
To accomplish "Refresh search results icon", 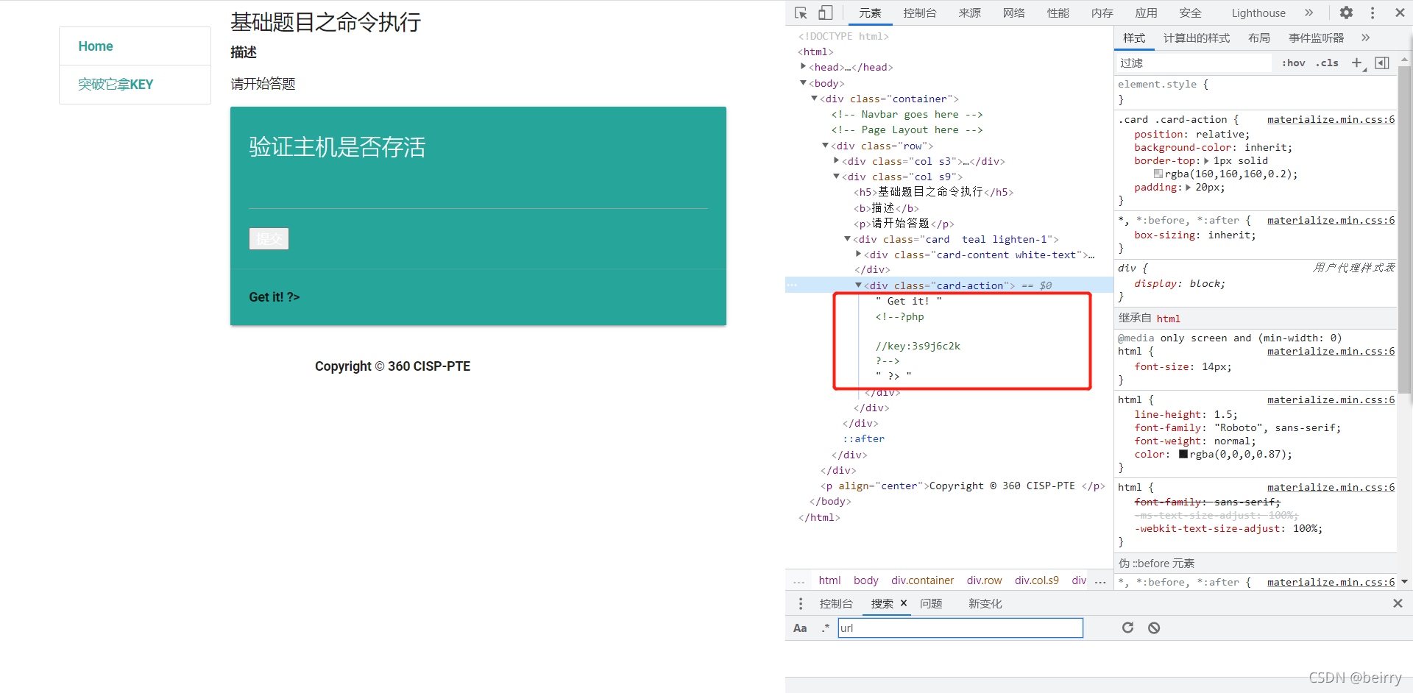I will [1127, 628].
